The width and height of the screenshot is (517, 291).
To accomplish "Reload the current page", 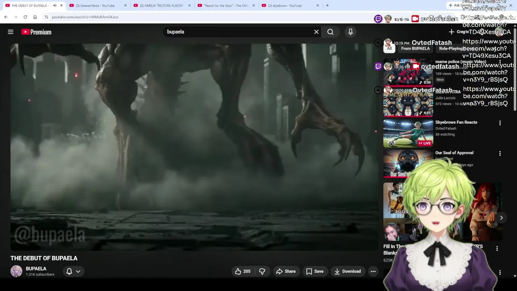I will (x=25, y=17).
